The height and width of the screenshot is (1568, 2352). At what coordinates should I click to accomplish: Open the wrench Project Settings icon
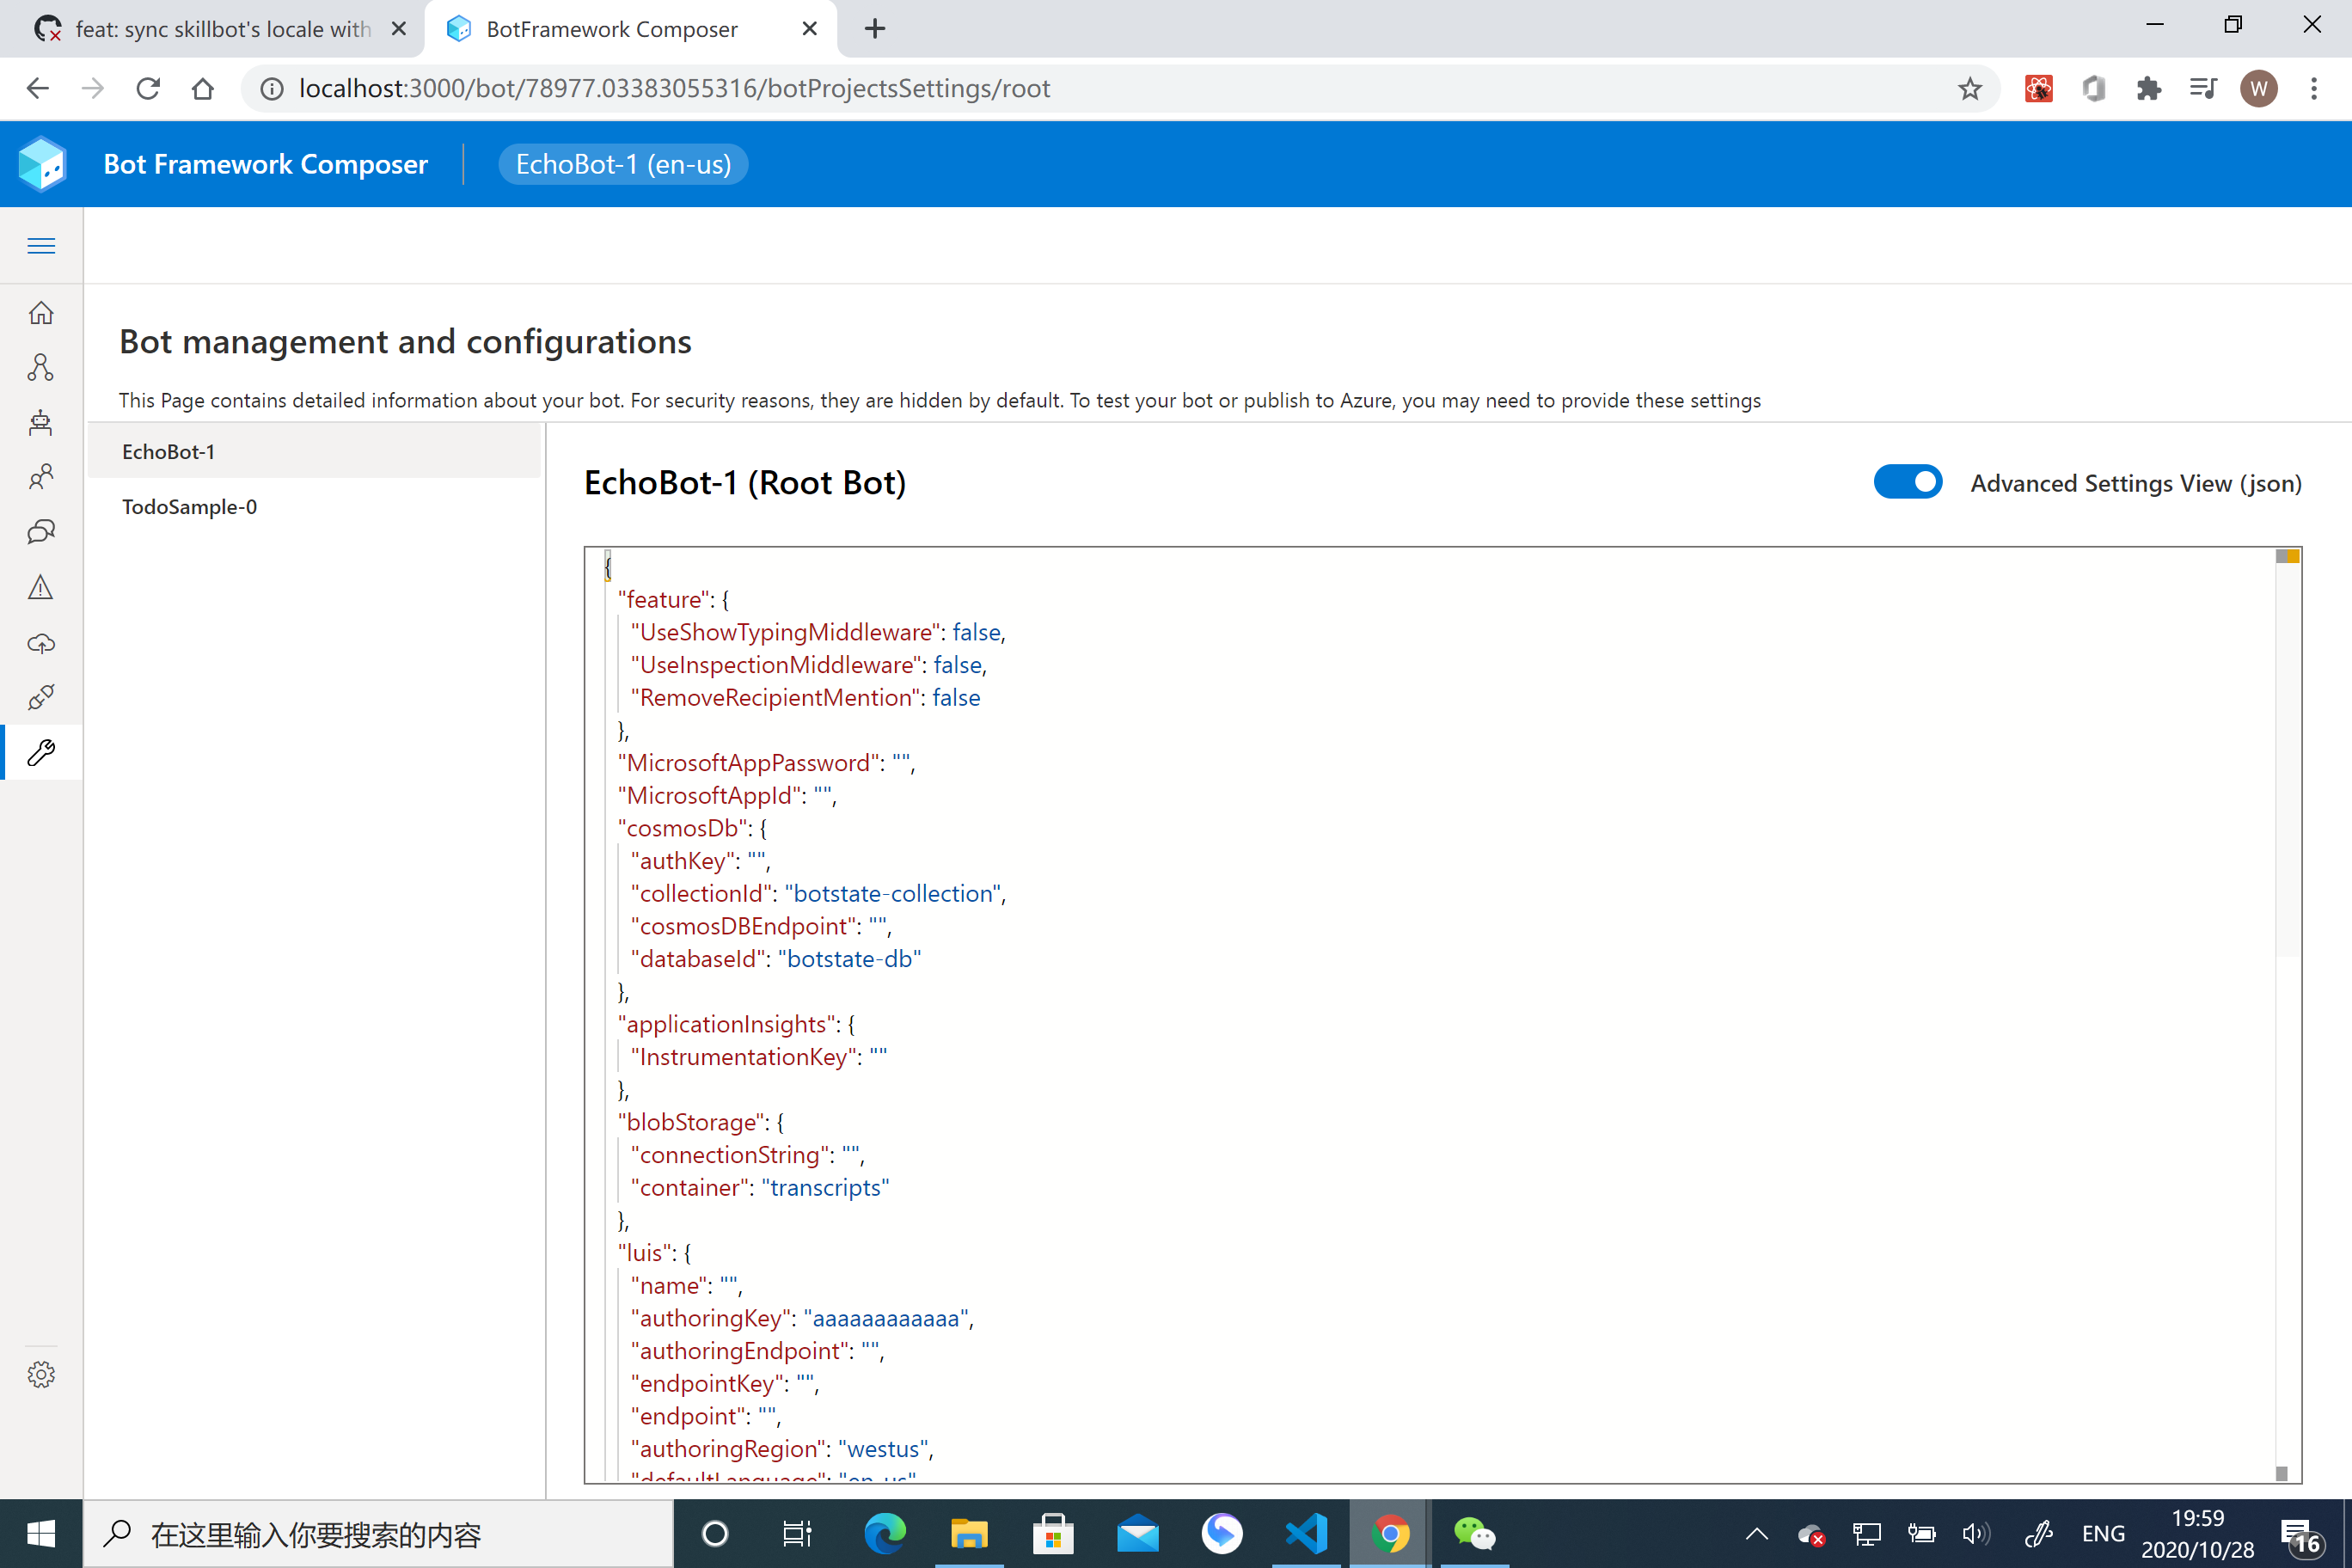41,752
